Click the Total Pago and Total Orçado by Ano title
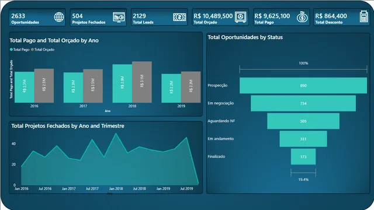Viewport: 374px width, 210px height. pos(54,40)
